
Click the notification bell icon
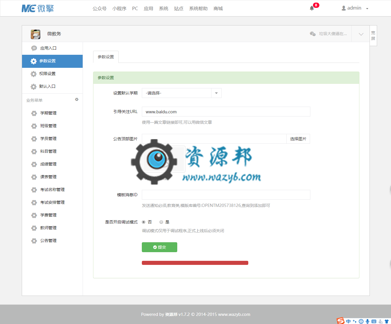tap(312, 8)
